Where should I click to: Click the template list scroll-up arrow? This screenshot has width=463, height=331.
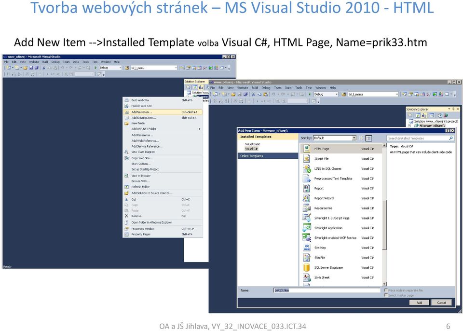pos(384,145)
